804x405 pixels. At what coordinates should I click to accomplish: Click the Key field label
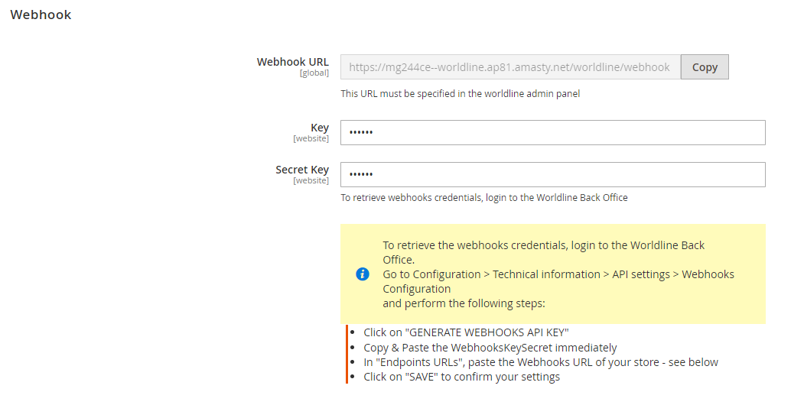click(320, 128)
